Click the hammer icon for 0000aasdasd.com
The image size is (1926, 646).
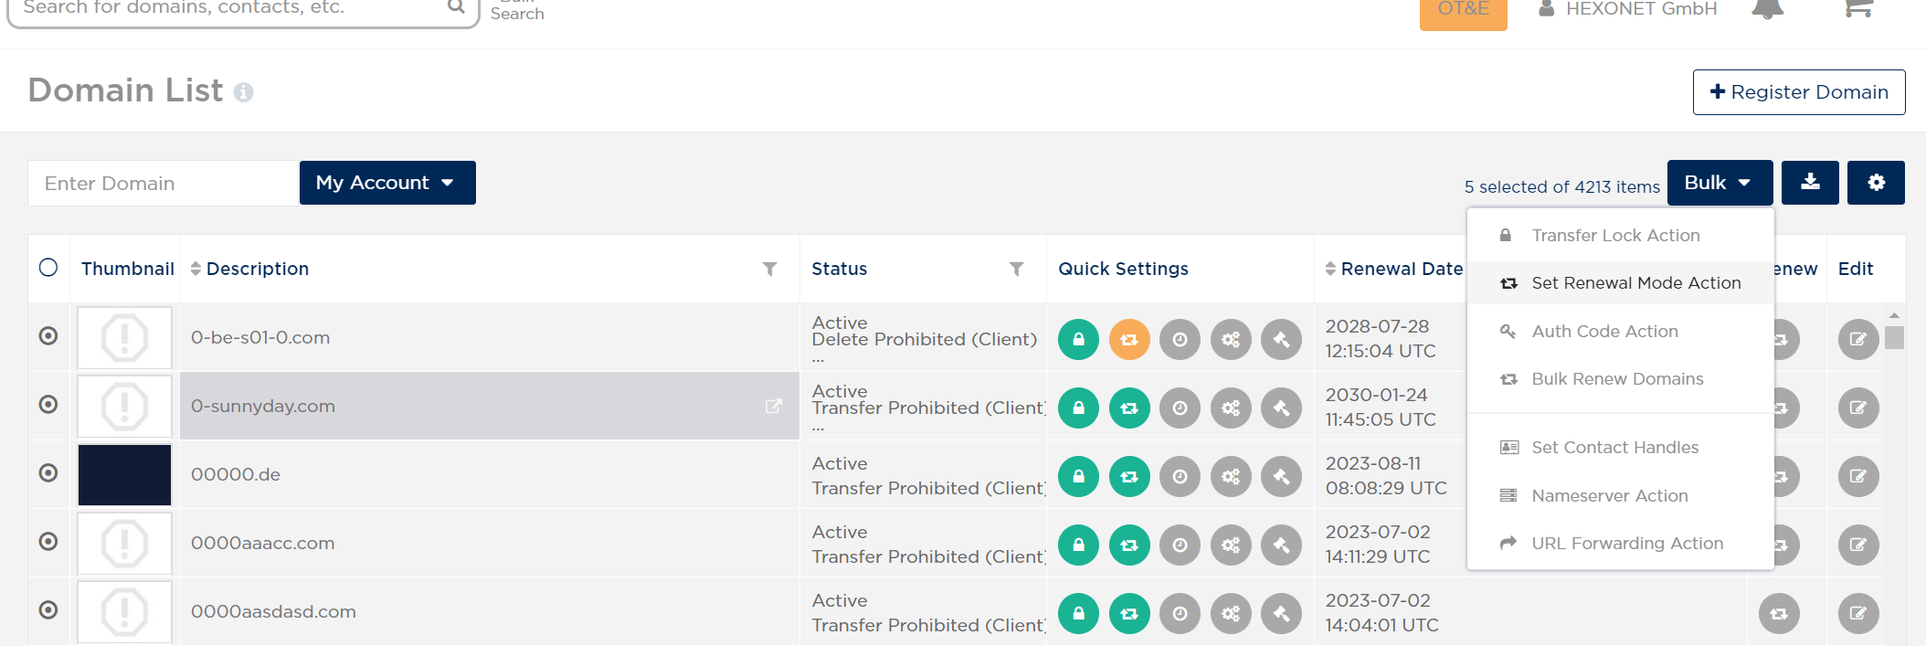[1281, 613]
